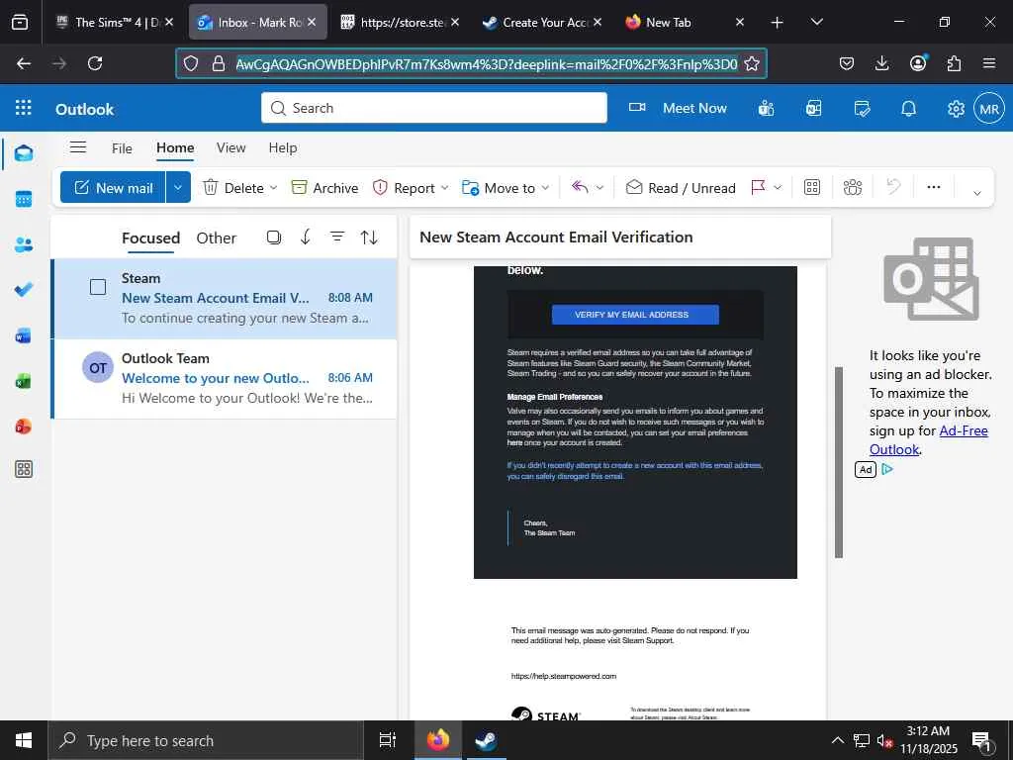Bookmark this page with the star

coord(752,63)
